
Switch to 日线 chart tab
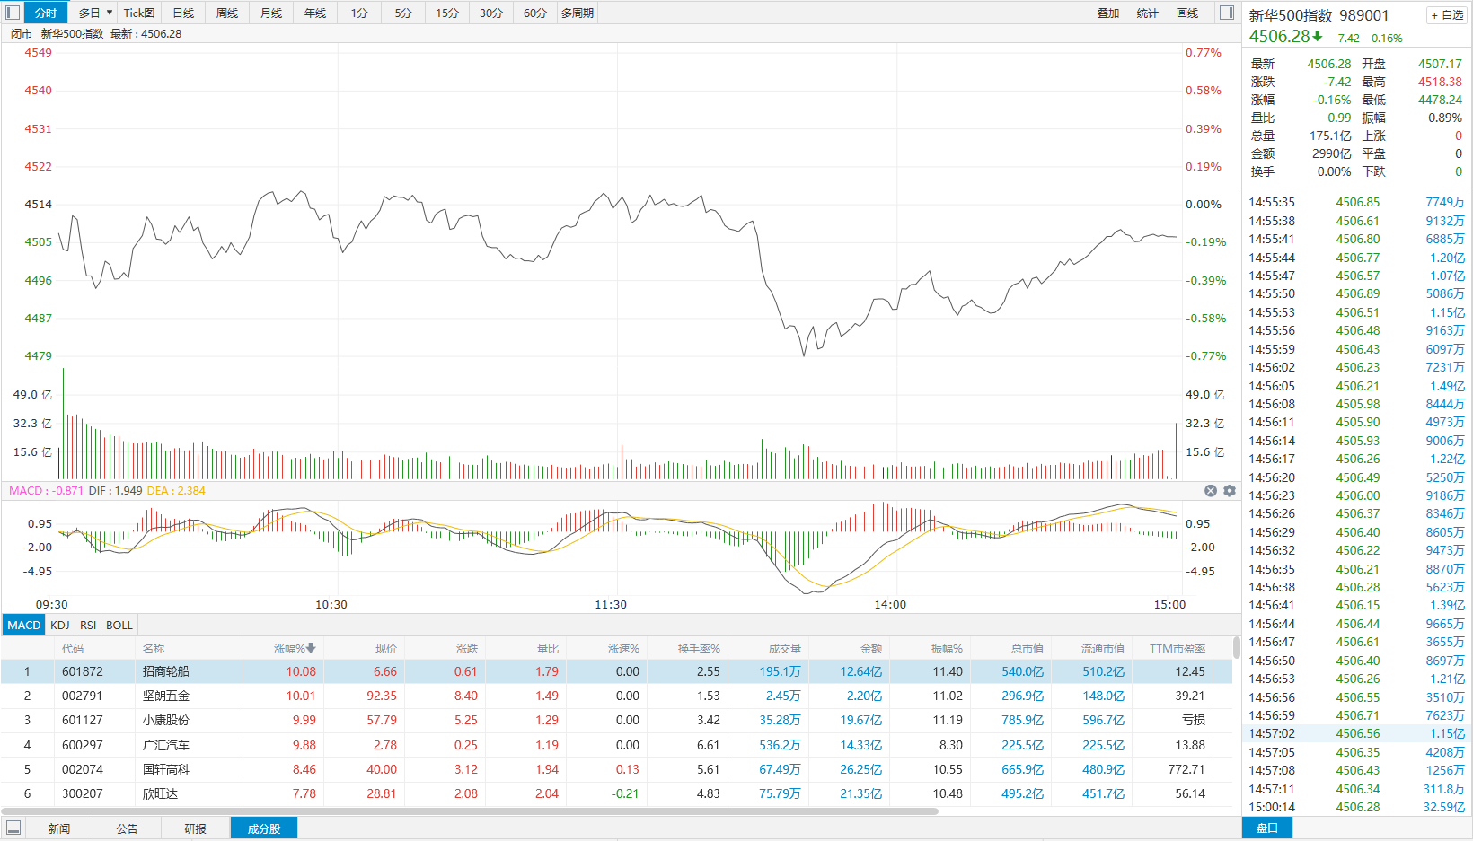pyautogui.click(x=183, y=13)
